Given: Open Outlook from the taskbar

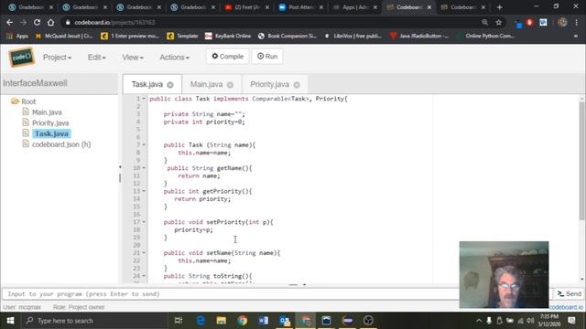Looking at the screenshot, I should tap(285, 321).
